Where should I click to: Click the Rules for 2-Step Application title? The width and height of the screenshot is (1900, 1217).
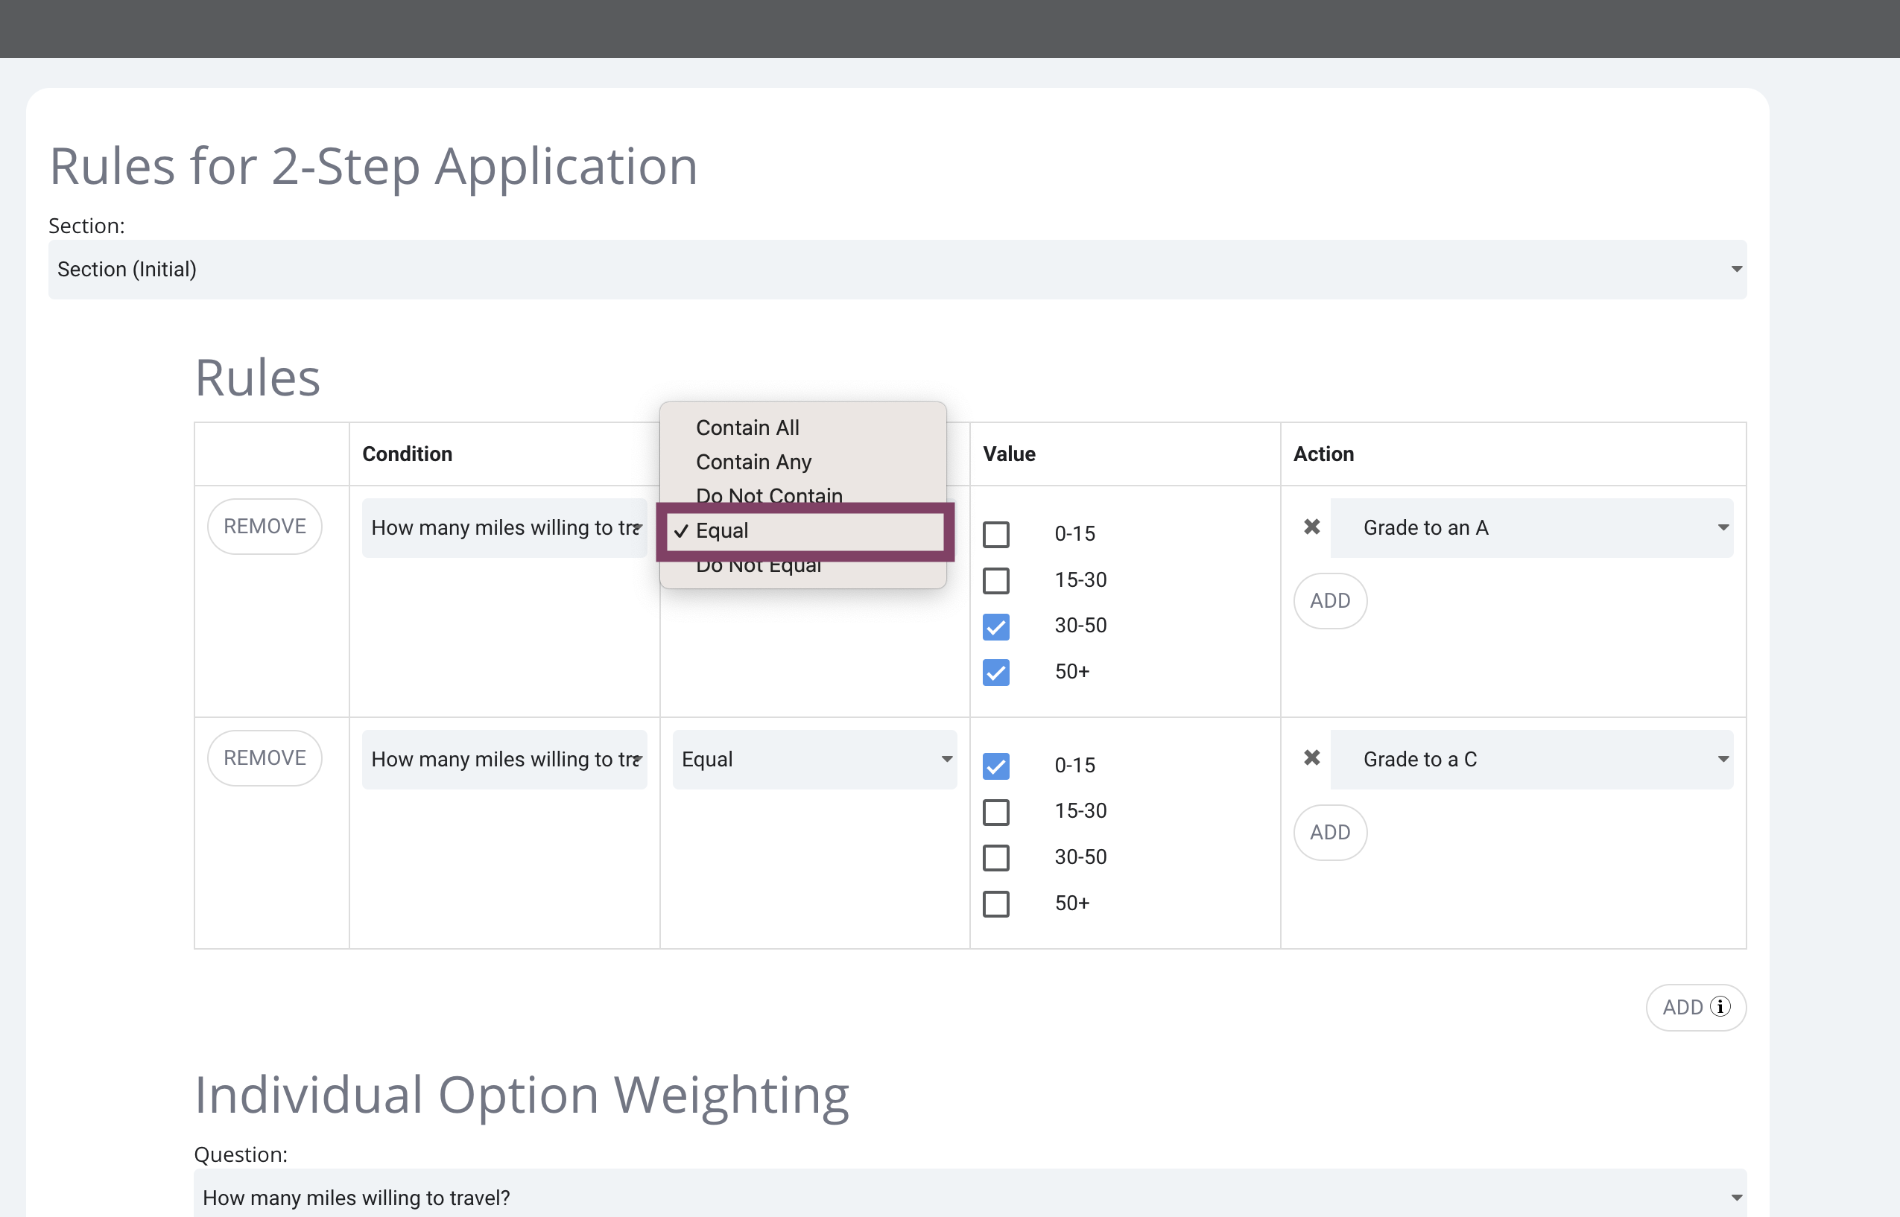(x=373, y=167)
